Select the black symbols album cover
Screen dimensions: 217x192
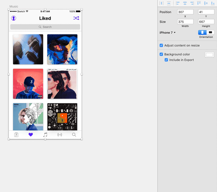pyautogui.click(x=62, y=117)
